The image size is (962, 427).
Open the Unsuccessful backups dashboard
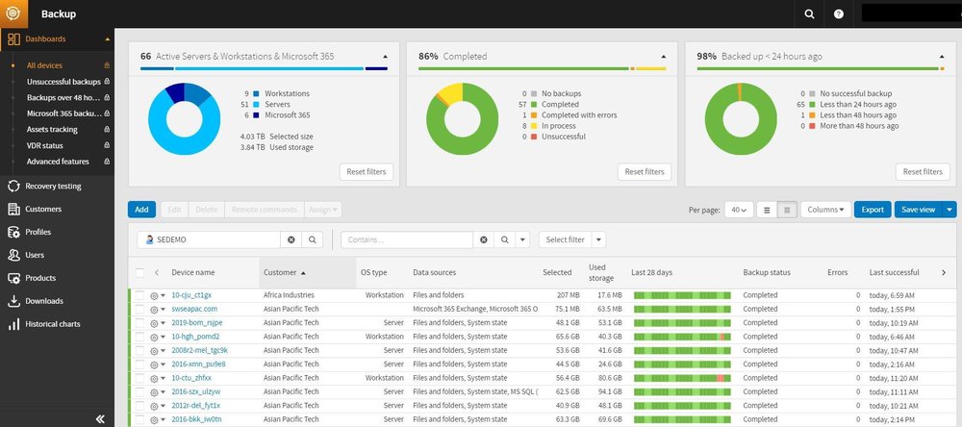[x=63, y=82]
